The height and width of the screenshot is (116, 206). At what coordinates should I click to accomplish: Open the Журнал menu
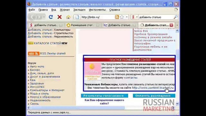(65, 10)
